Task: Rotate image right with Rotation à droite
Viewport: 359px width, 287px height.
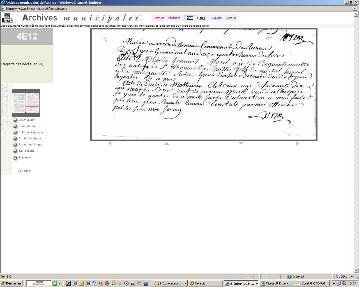Action: point(15,138)
